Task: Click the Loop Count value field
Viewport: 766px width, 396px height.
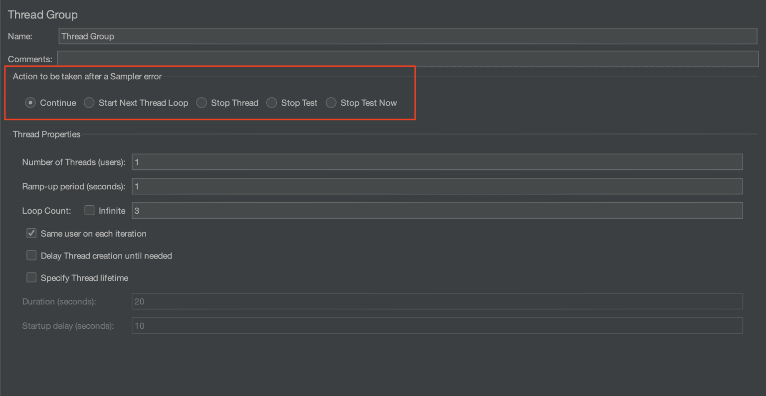Action: [437, 210]
